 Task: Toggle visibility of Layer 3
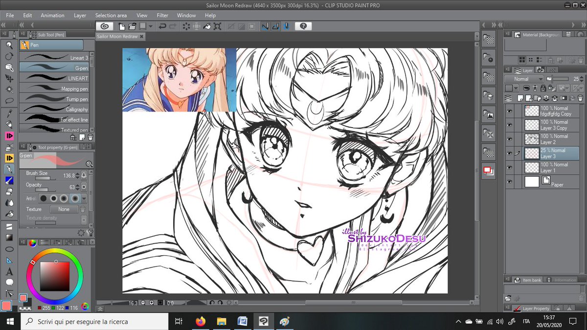tap(510, 154)
